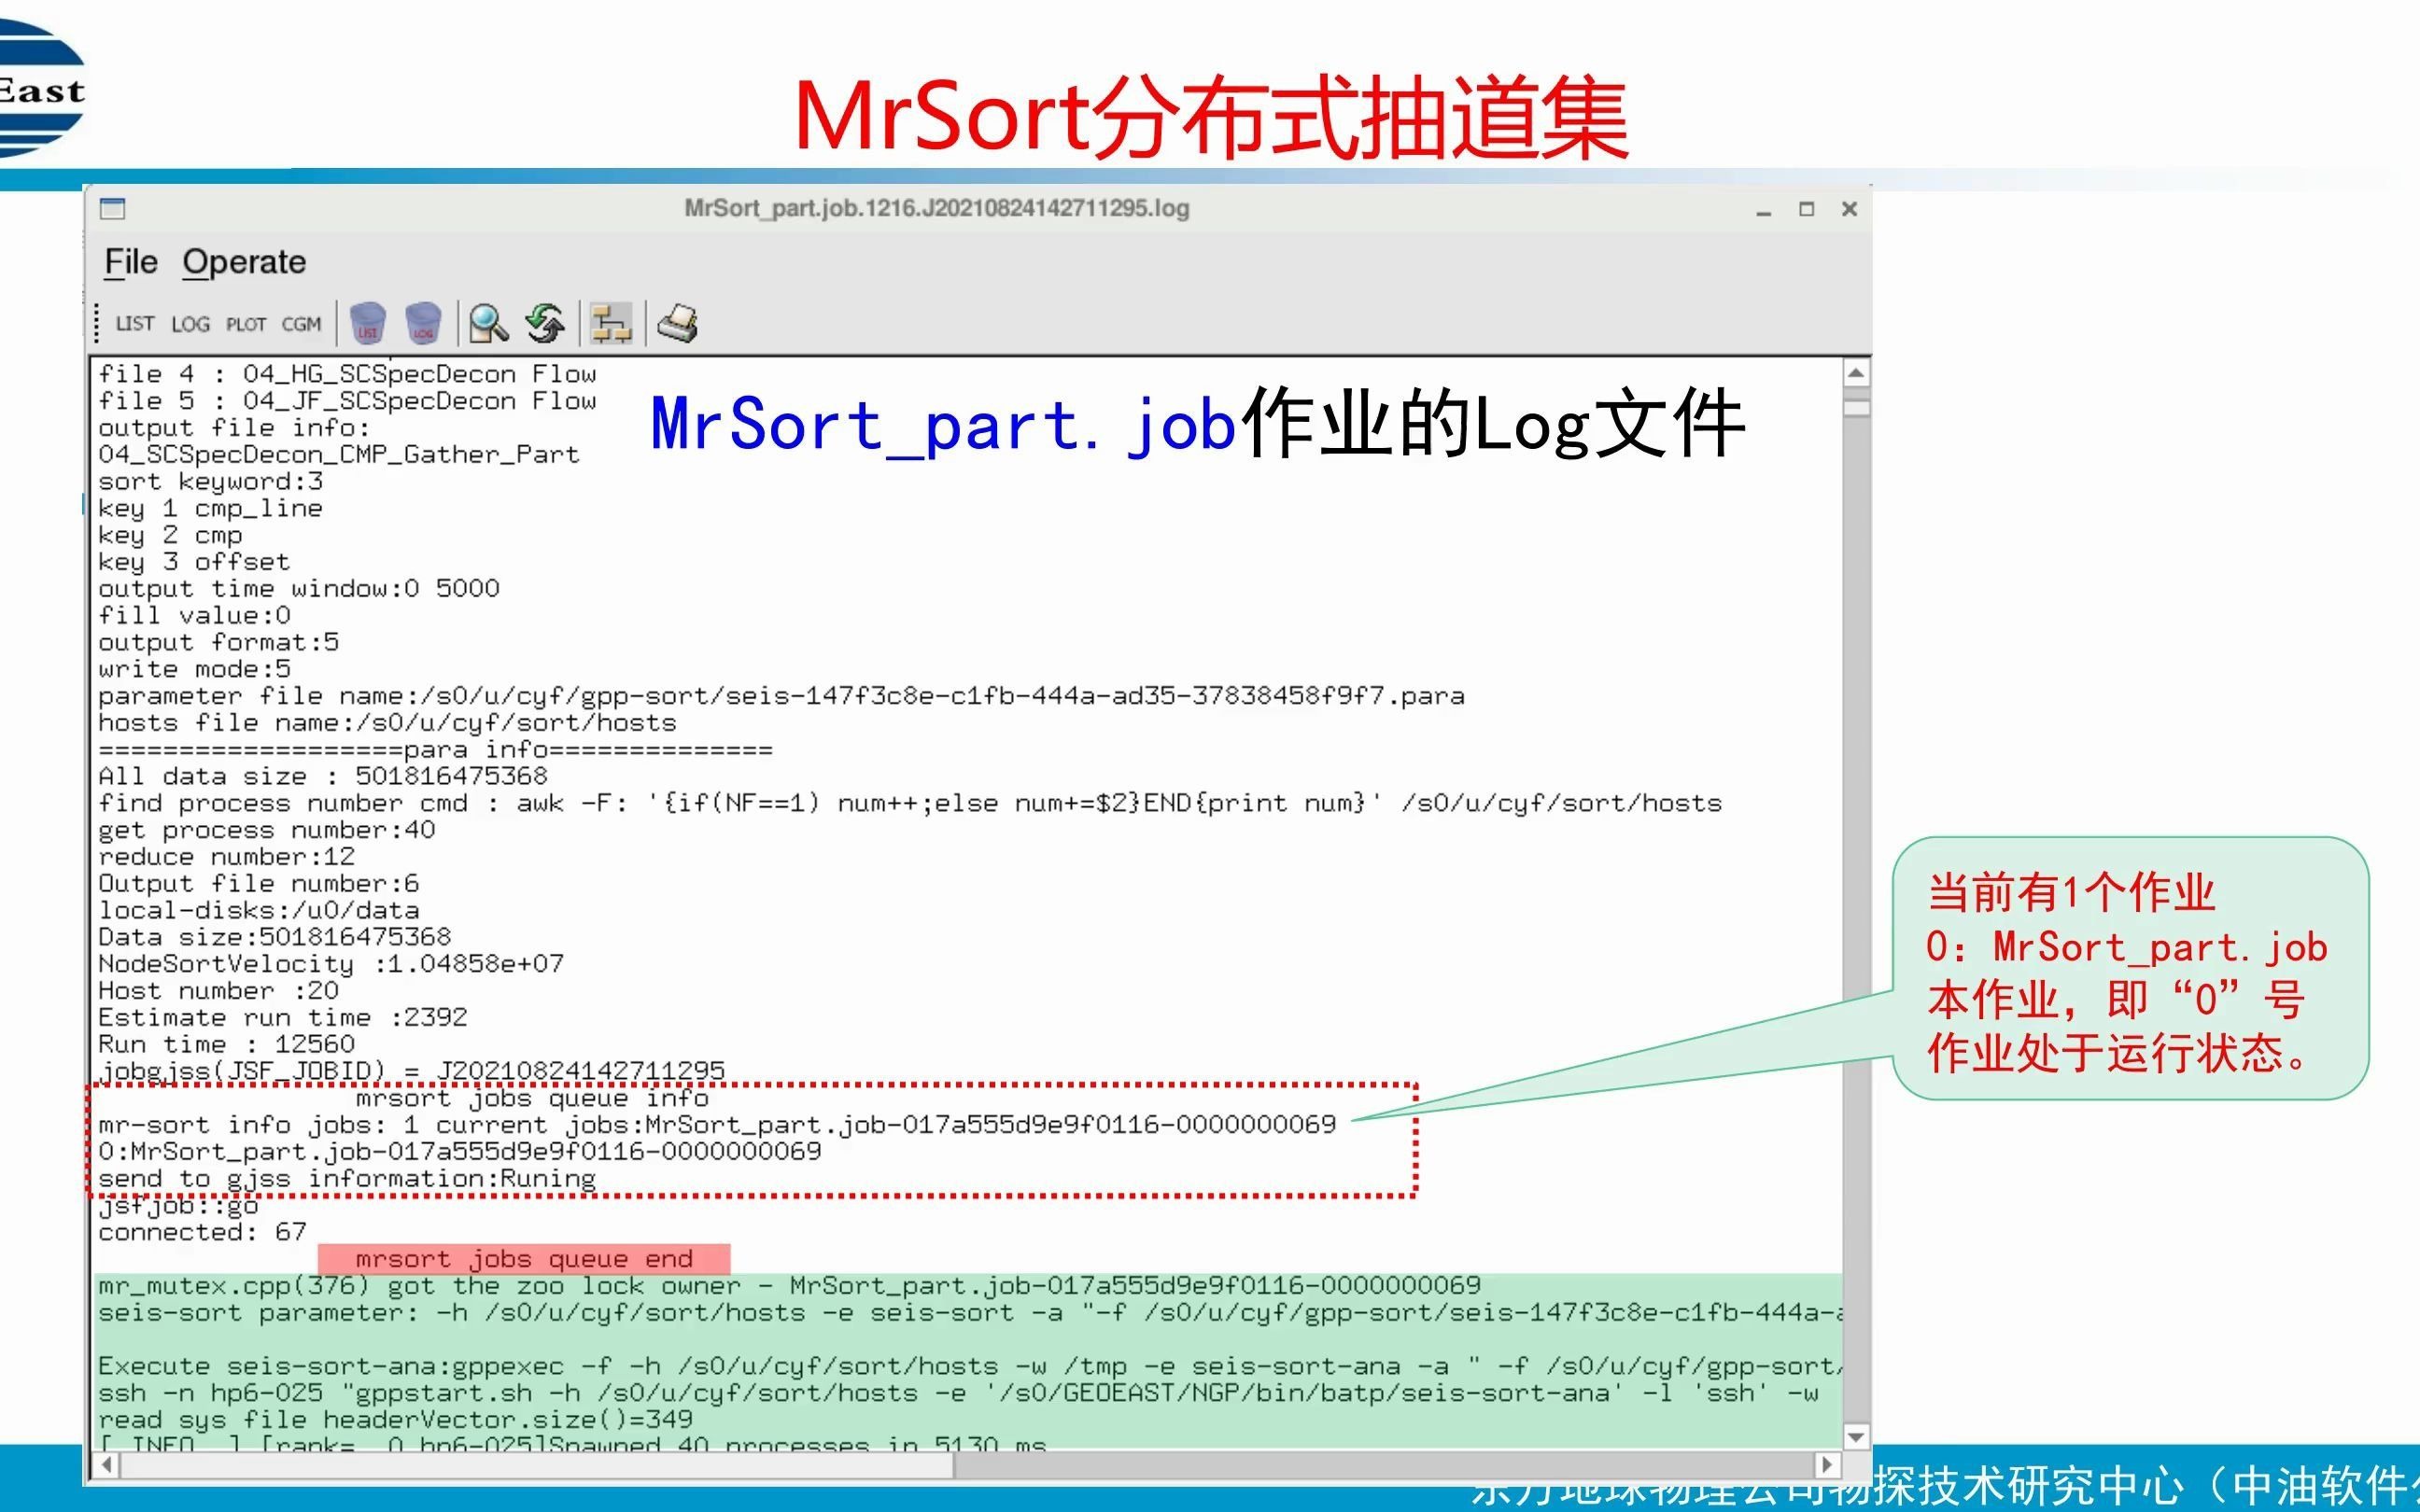Click the green refresh arrows icon
This screenshot has width=2420, height=1512.
point(545,324)
